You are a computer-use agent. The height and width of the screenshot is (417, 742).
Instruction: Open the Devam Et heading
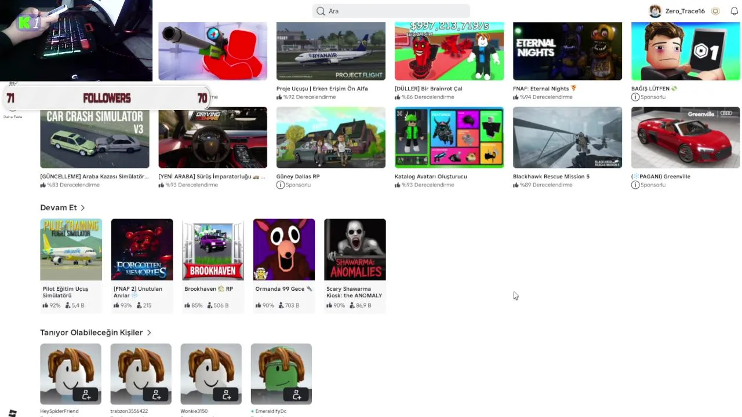click(x=59, y=207)
